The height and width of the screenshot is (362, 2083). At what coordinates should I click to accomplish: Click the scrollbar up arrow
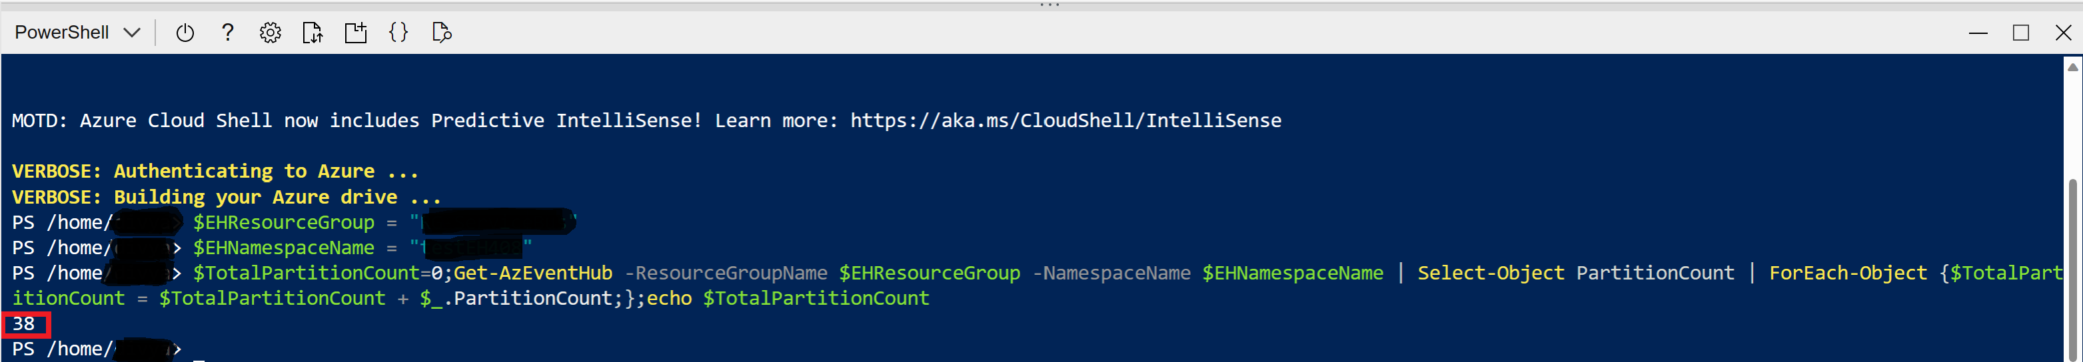pyautogui.click(x=2072, y=68)
